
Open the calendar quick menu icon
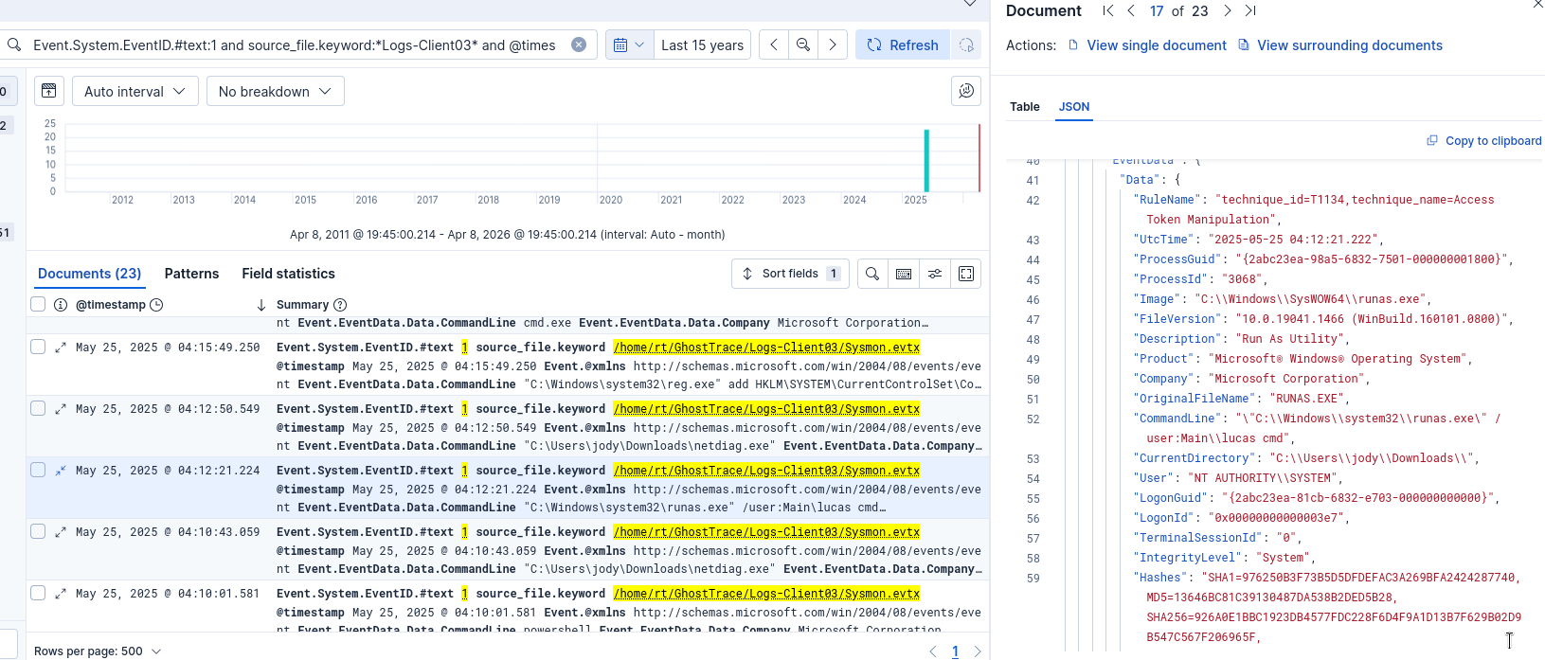point(629,45)
